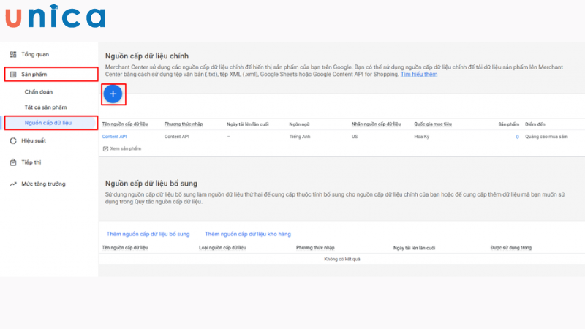
Task: Click the Tiếp thị sidebar icon
Action: click(13, 162)
